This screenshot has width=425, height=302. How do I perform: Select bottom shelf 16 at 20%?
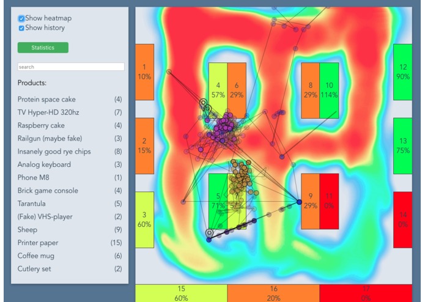273,293
